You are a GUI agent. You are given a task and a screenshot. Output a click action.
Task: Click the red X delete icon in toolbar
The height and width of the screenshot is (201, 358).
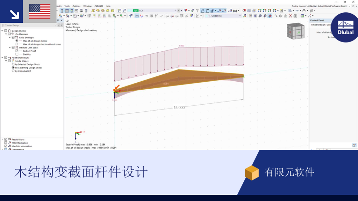point(291,16)
